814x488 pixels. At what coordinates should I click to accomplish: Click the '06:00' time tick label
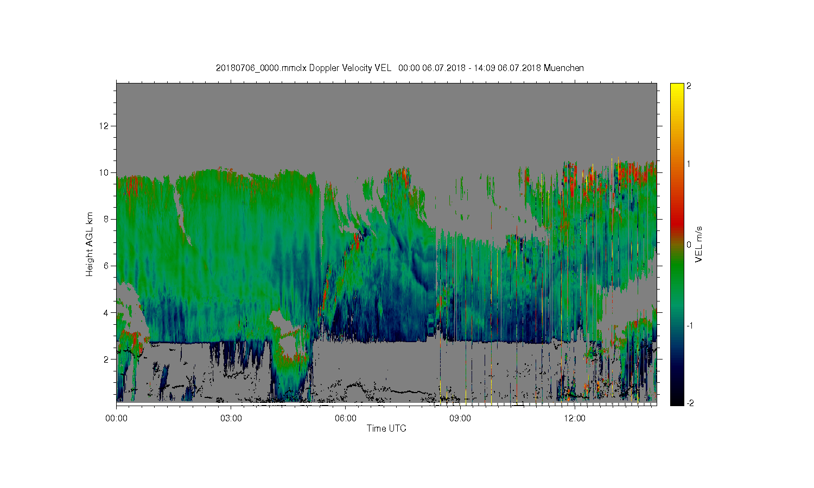pyautogui.click(x=346, y=418)
